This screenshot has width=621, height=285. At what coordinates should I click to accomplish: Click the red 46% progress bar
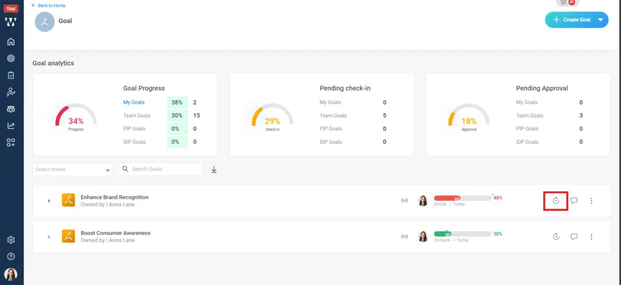[463, 198]
